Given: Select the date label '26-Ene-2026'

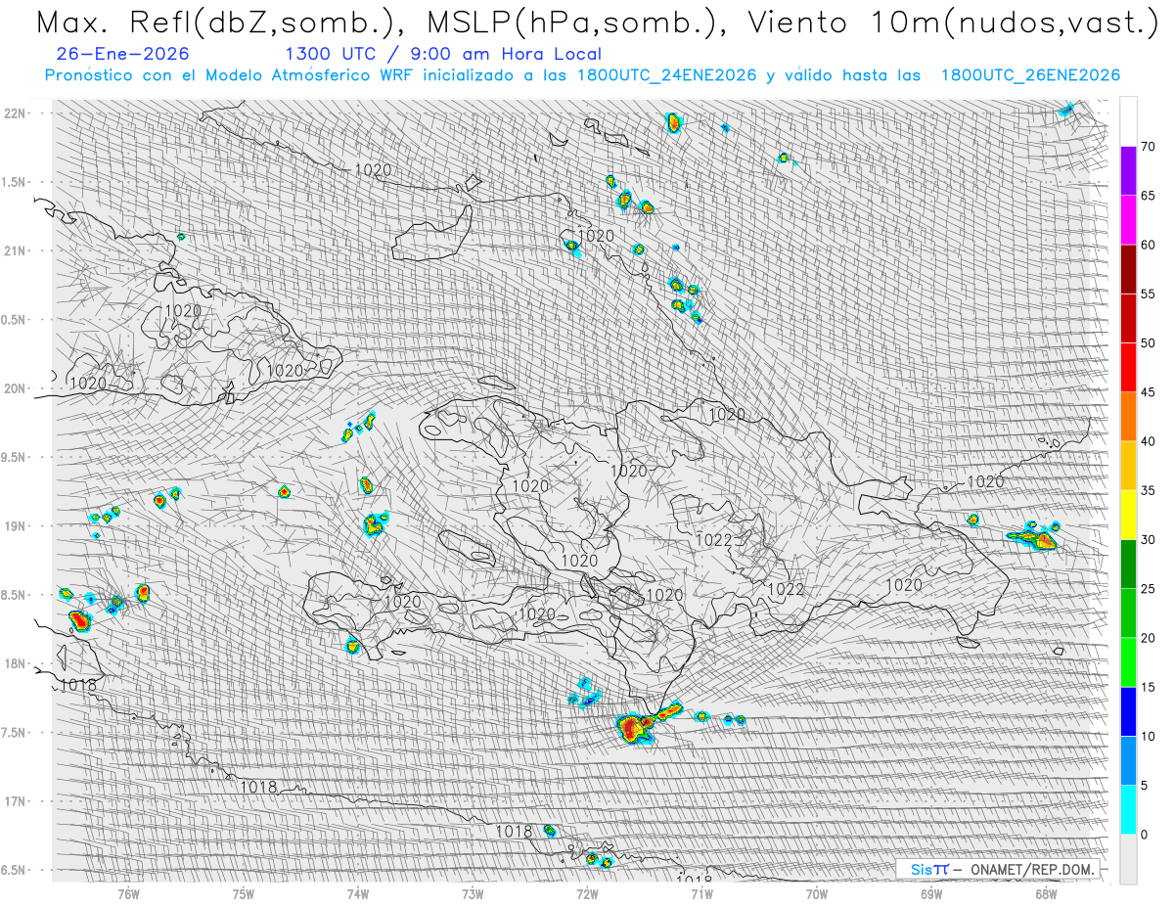Looking at the screenshot, I should click(x=123, y=54).
